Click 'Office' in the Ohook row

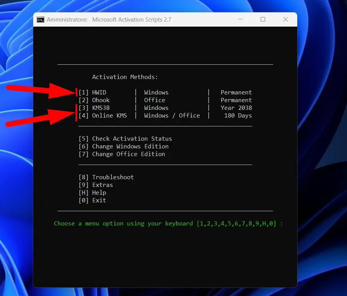[x=154, y=100]
